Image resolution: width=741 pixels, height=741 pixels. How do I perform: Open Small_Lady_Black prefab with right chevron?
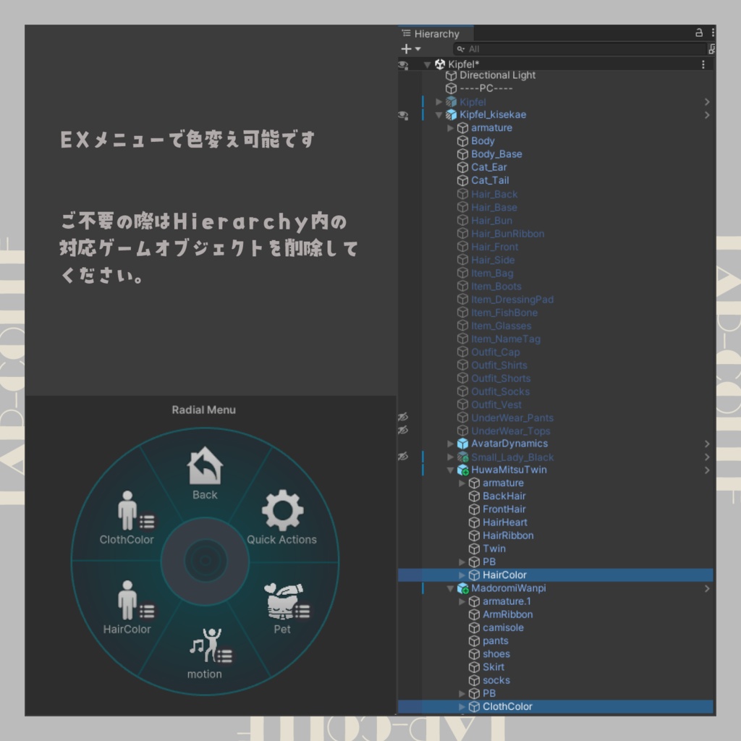pos(707,457)
